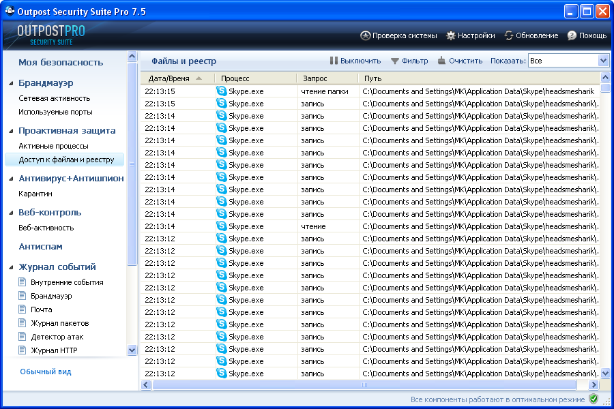614x409 pixels.
Task: Click the Процесс column header
Action: click(x=256, y=78)
